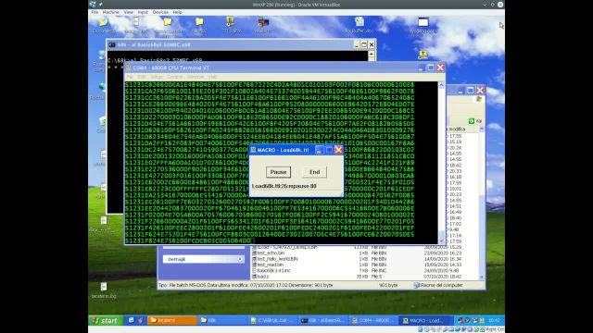This screenshot has height=333, width=593.
Task: Select test_echo.bin file in Explorer
Action: 268,253
